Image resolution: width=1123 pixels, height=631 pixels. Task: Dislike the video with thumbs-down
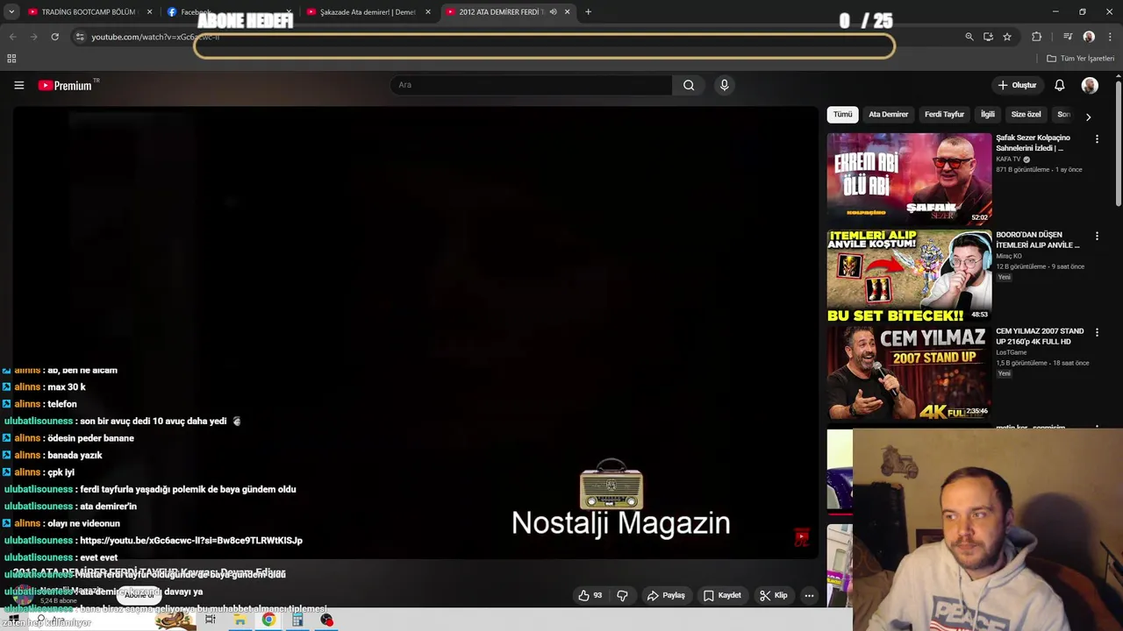tap(622, 595)
